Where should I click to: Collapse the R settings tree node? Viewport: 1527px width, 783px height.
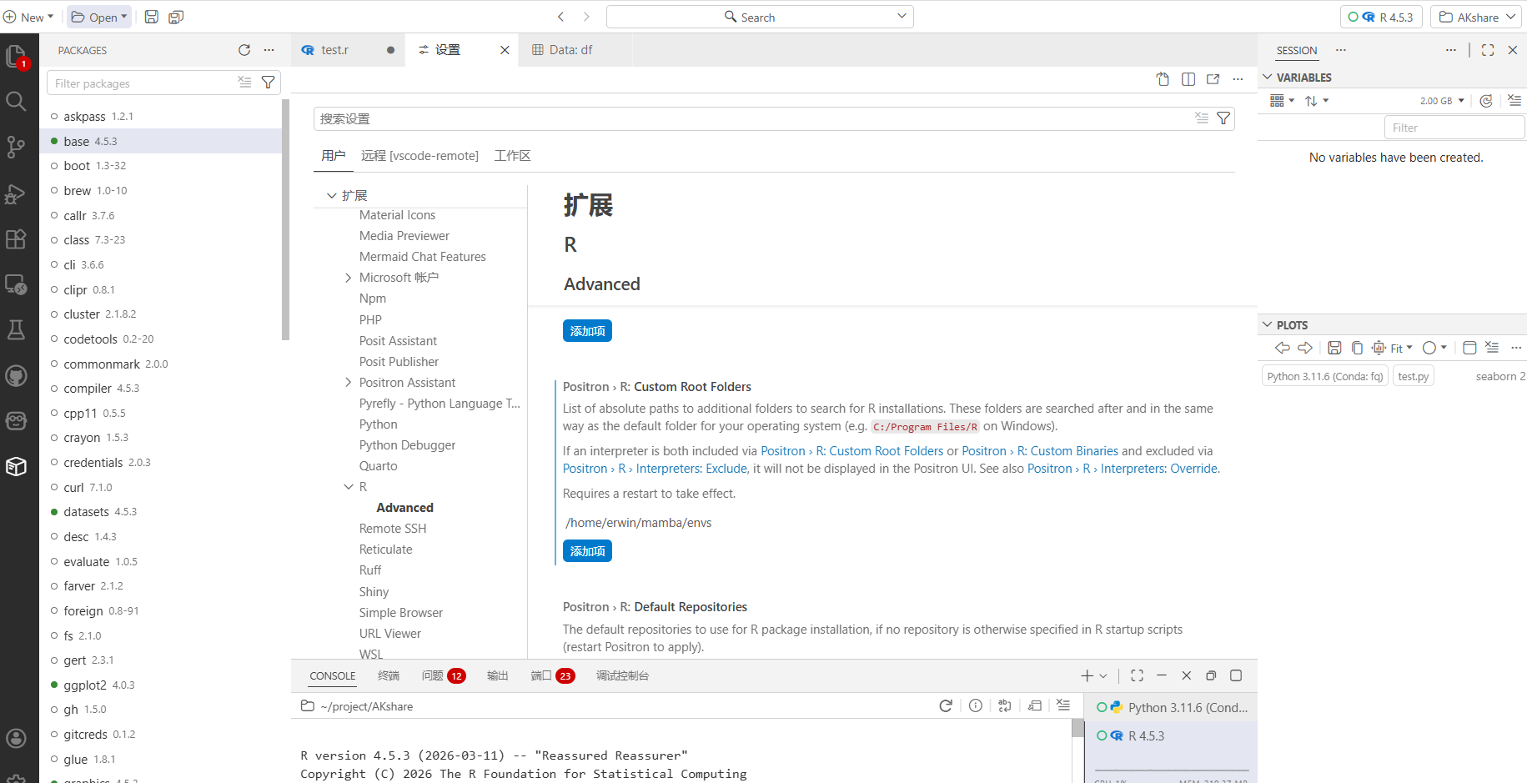[349, 487]
